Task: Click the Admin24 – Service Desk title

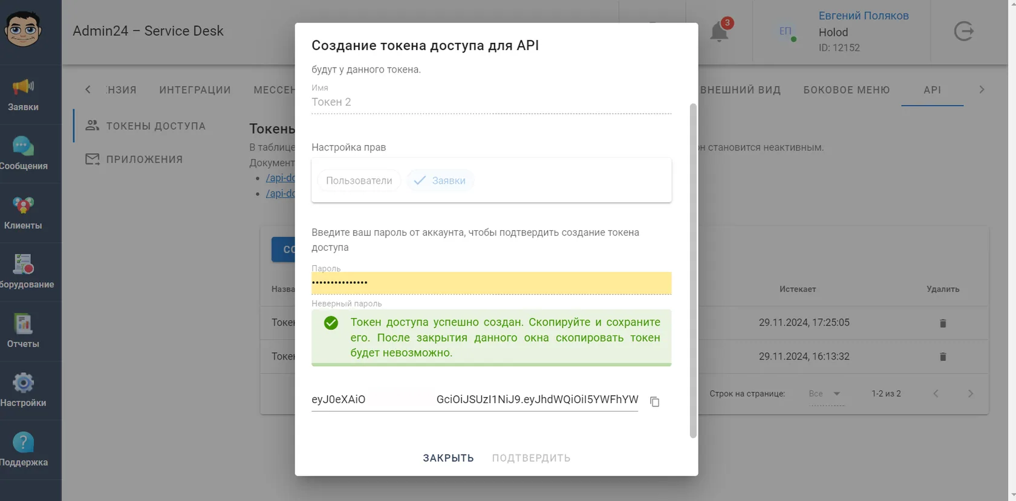Action: (148, 31)
